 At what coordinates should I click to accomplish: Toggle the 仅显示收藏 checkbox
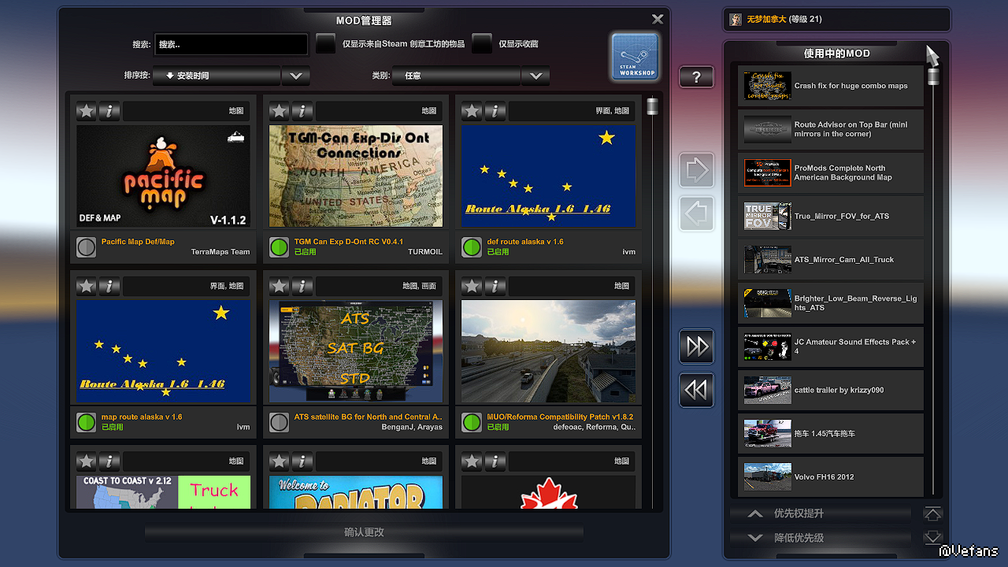pyautogui.click(x=482, y=44)
